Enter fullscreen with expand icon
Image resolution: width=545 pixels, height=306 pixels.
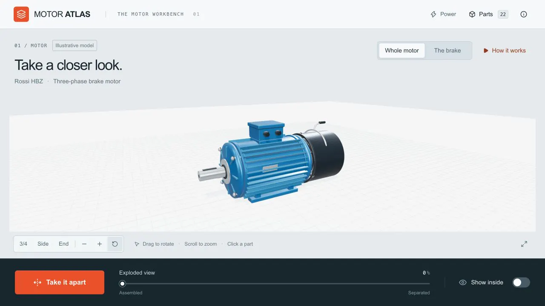click(x=524, y=244)
